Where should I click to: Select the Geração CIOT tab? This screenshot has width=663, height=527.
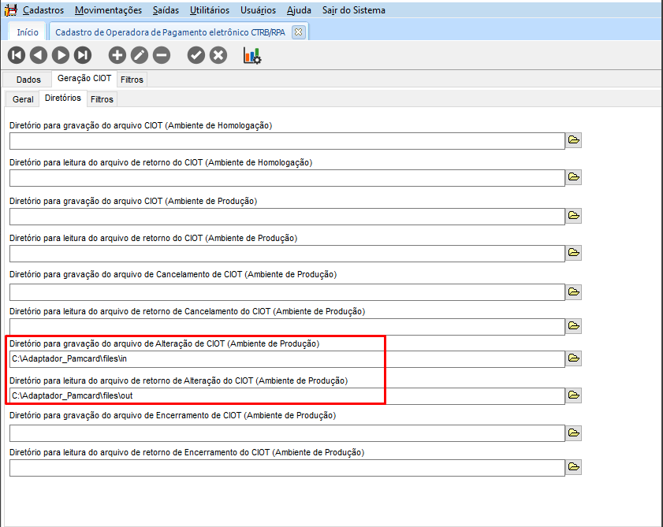pyautogui.click(x=84, y=78)
